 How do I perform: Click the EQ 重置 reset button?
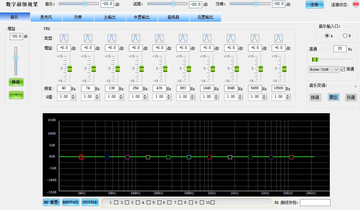pos(51,202)
